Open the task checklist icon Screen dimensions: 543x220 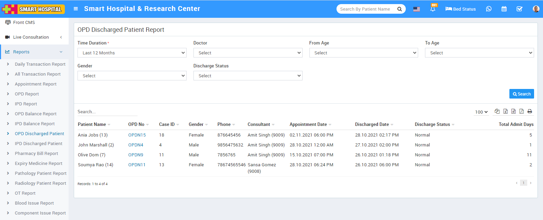coord(519,9)
